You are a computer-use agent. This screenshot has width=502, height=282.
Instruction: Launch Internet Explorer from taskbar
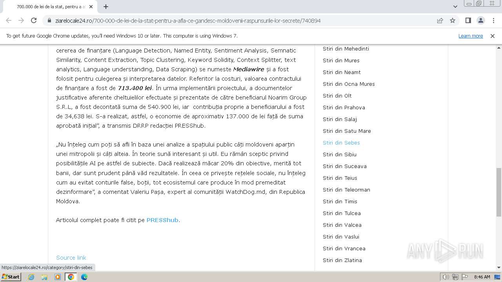[x=31, y=277]
